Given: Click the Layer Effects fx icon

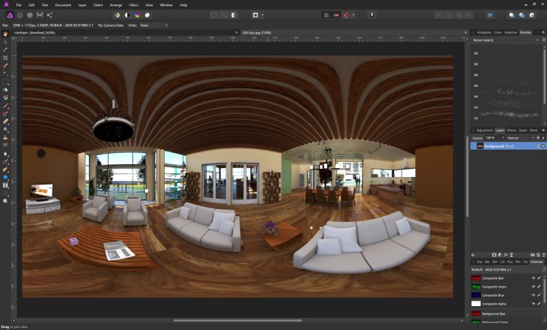Looking at the screenshot, I should pyautogui.click(x=505, y=255).
